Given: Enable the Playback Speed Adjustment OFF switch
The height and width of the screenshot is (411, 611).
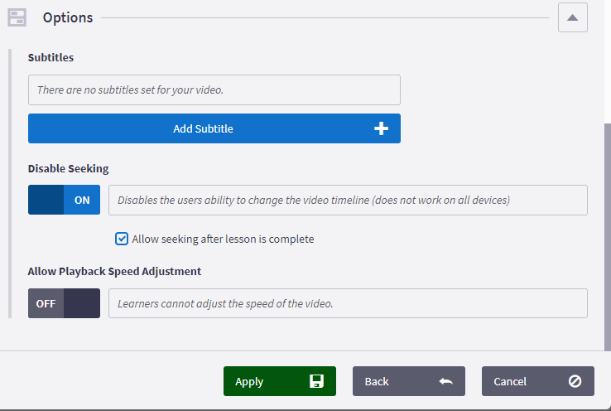Looking at the screenshot, I should point(64,303).
